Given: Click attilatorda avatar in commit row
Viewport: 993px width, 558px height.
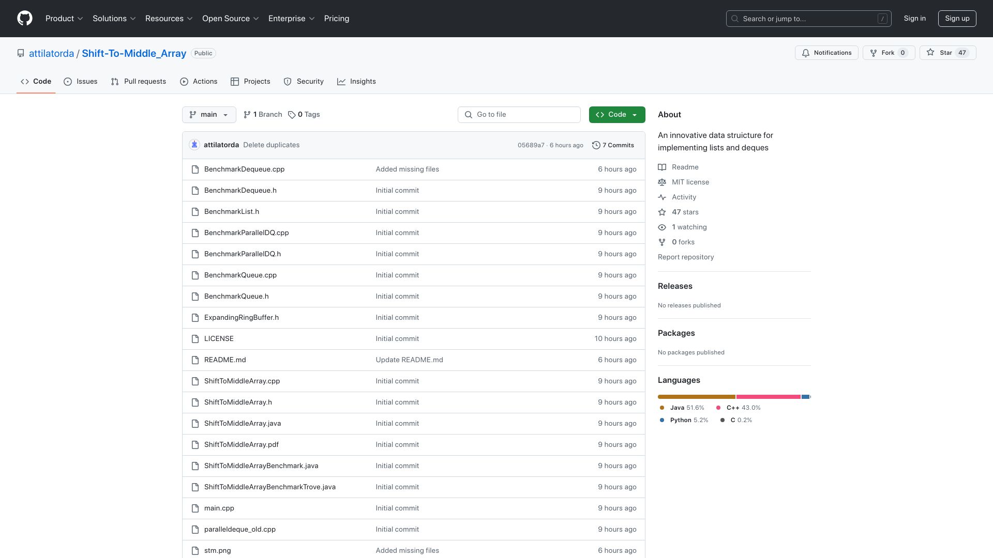Looking at the screenshot, I should (x=194, y=145).
